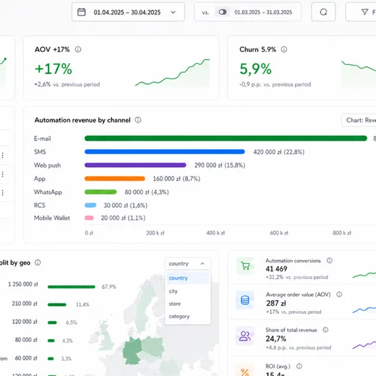
Task: Click the '20 000 zł (1,1%)' Mobile Wallet value
Action: click(x=123, y=218)
